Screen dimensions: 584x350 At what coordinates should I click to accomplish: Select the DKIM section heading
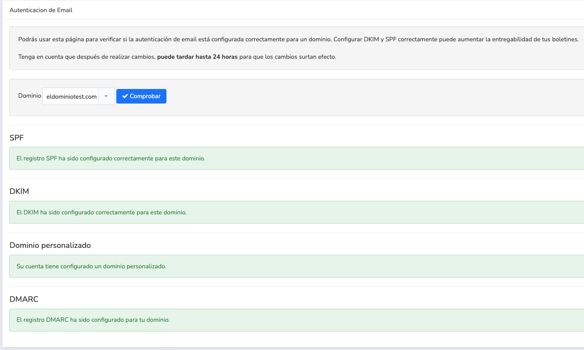tap(19, 192)
